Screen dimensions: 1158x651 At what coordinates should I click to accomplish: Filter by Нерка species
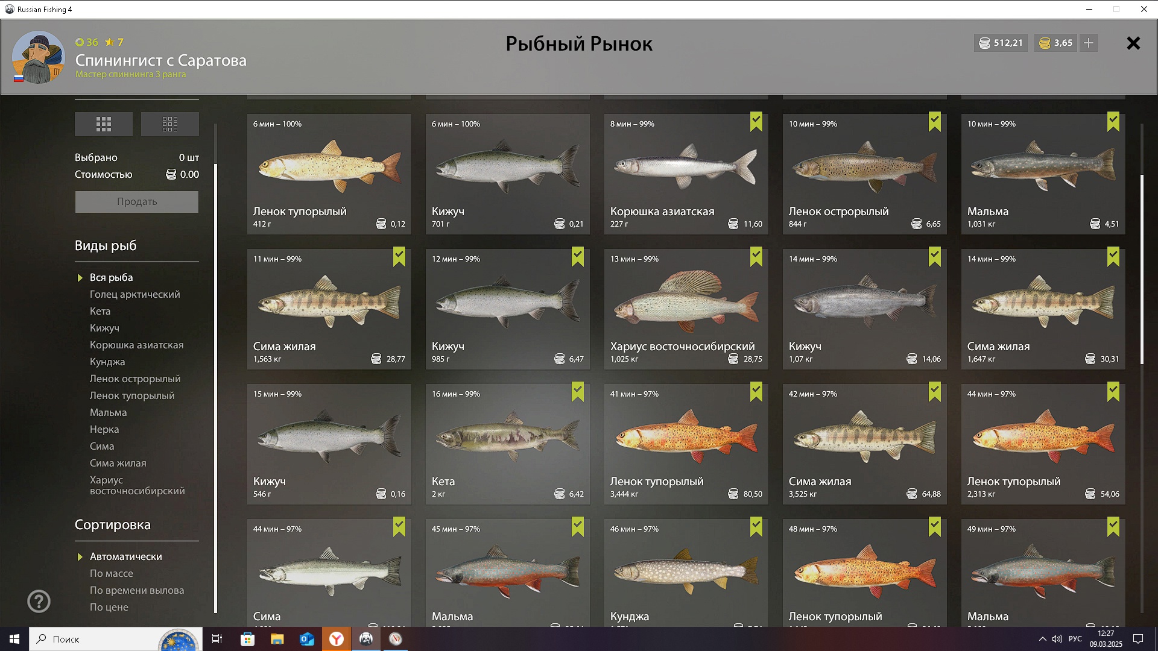[104, 429]
